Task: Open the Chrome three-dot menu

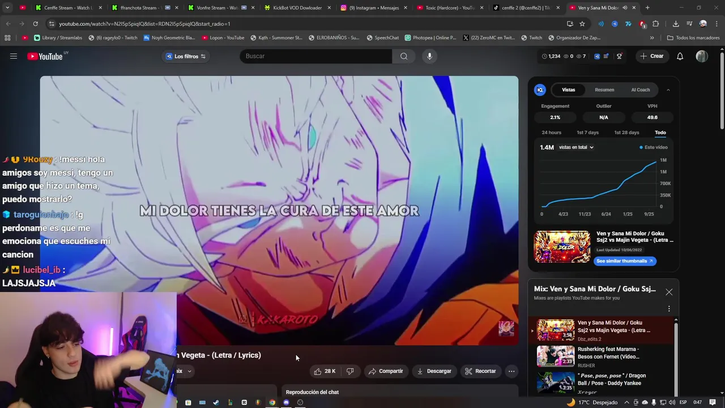Action: point(716,24)
